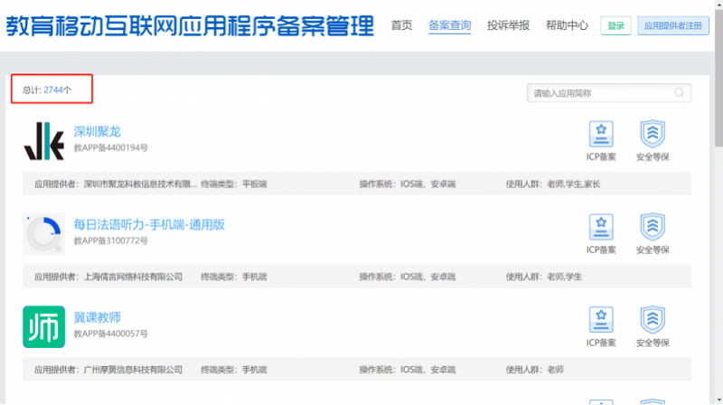Open the 深圳聚龙 app title link
Viewport: 723px width, 405px height.
point(98,131)
